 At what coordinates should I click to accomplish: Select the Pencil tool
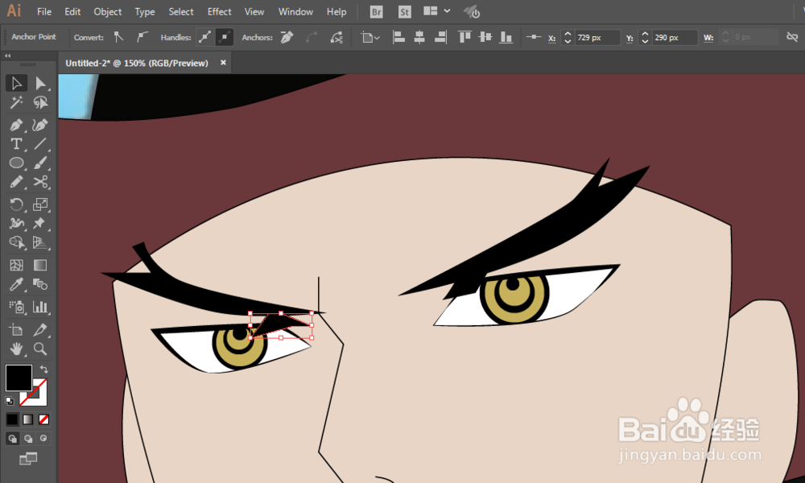point(16,182)
